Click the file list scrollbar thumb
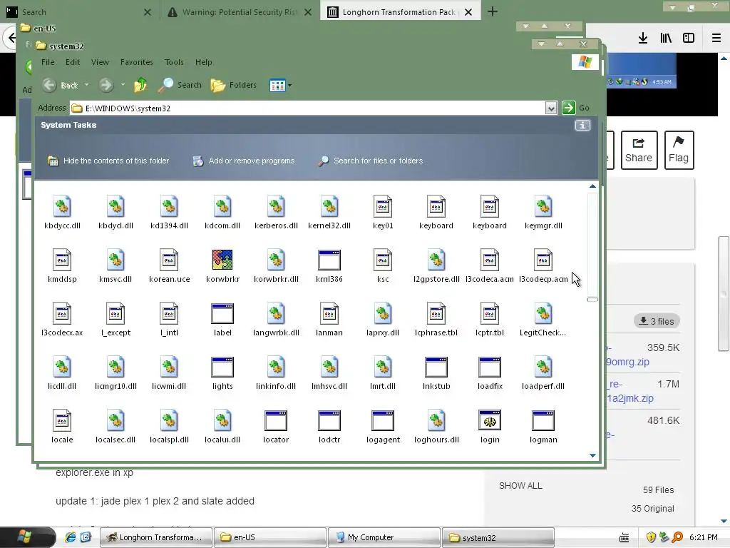 click(x=592, y=300)
